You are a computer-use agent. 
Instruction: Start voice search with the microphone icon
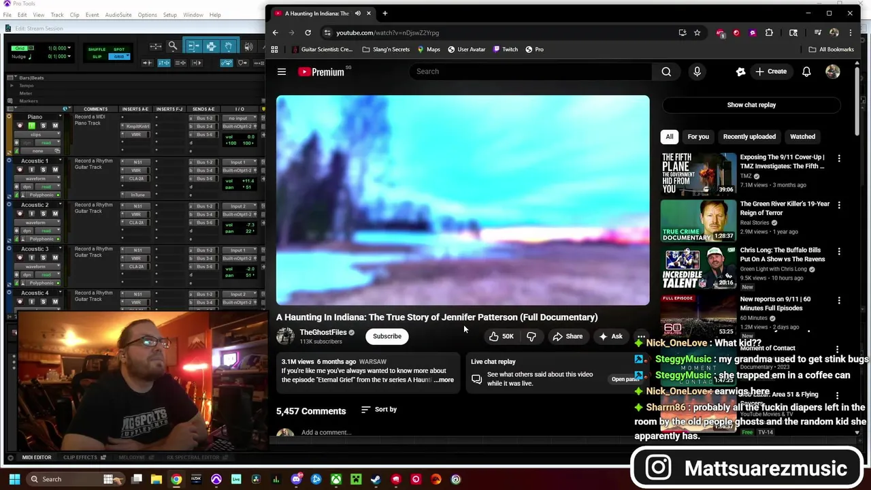[697, 71]
